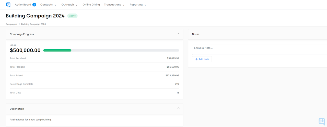Click the Active status badge
Image resolution: width=327 pixels, height=127 pixels.
click(x=72, y=16)
